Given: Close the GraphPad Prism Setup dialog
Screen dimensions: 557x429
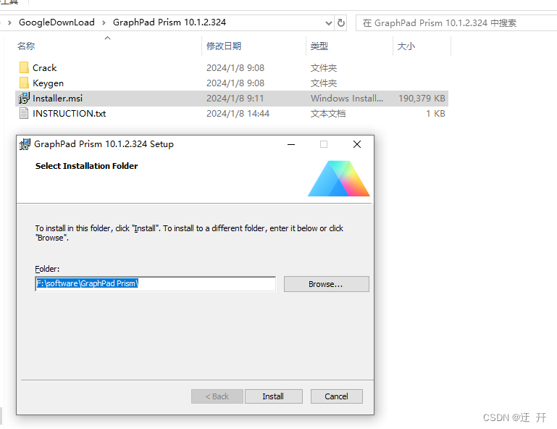Looking at the screenshot, I should pos(357,144).
